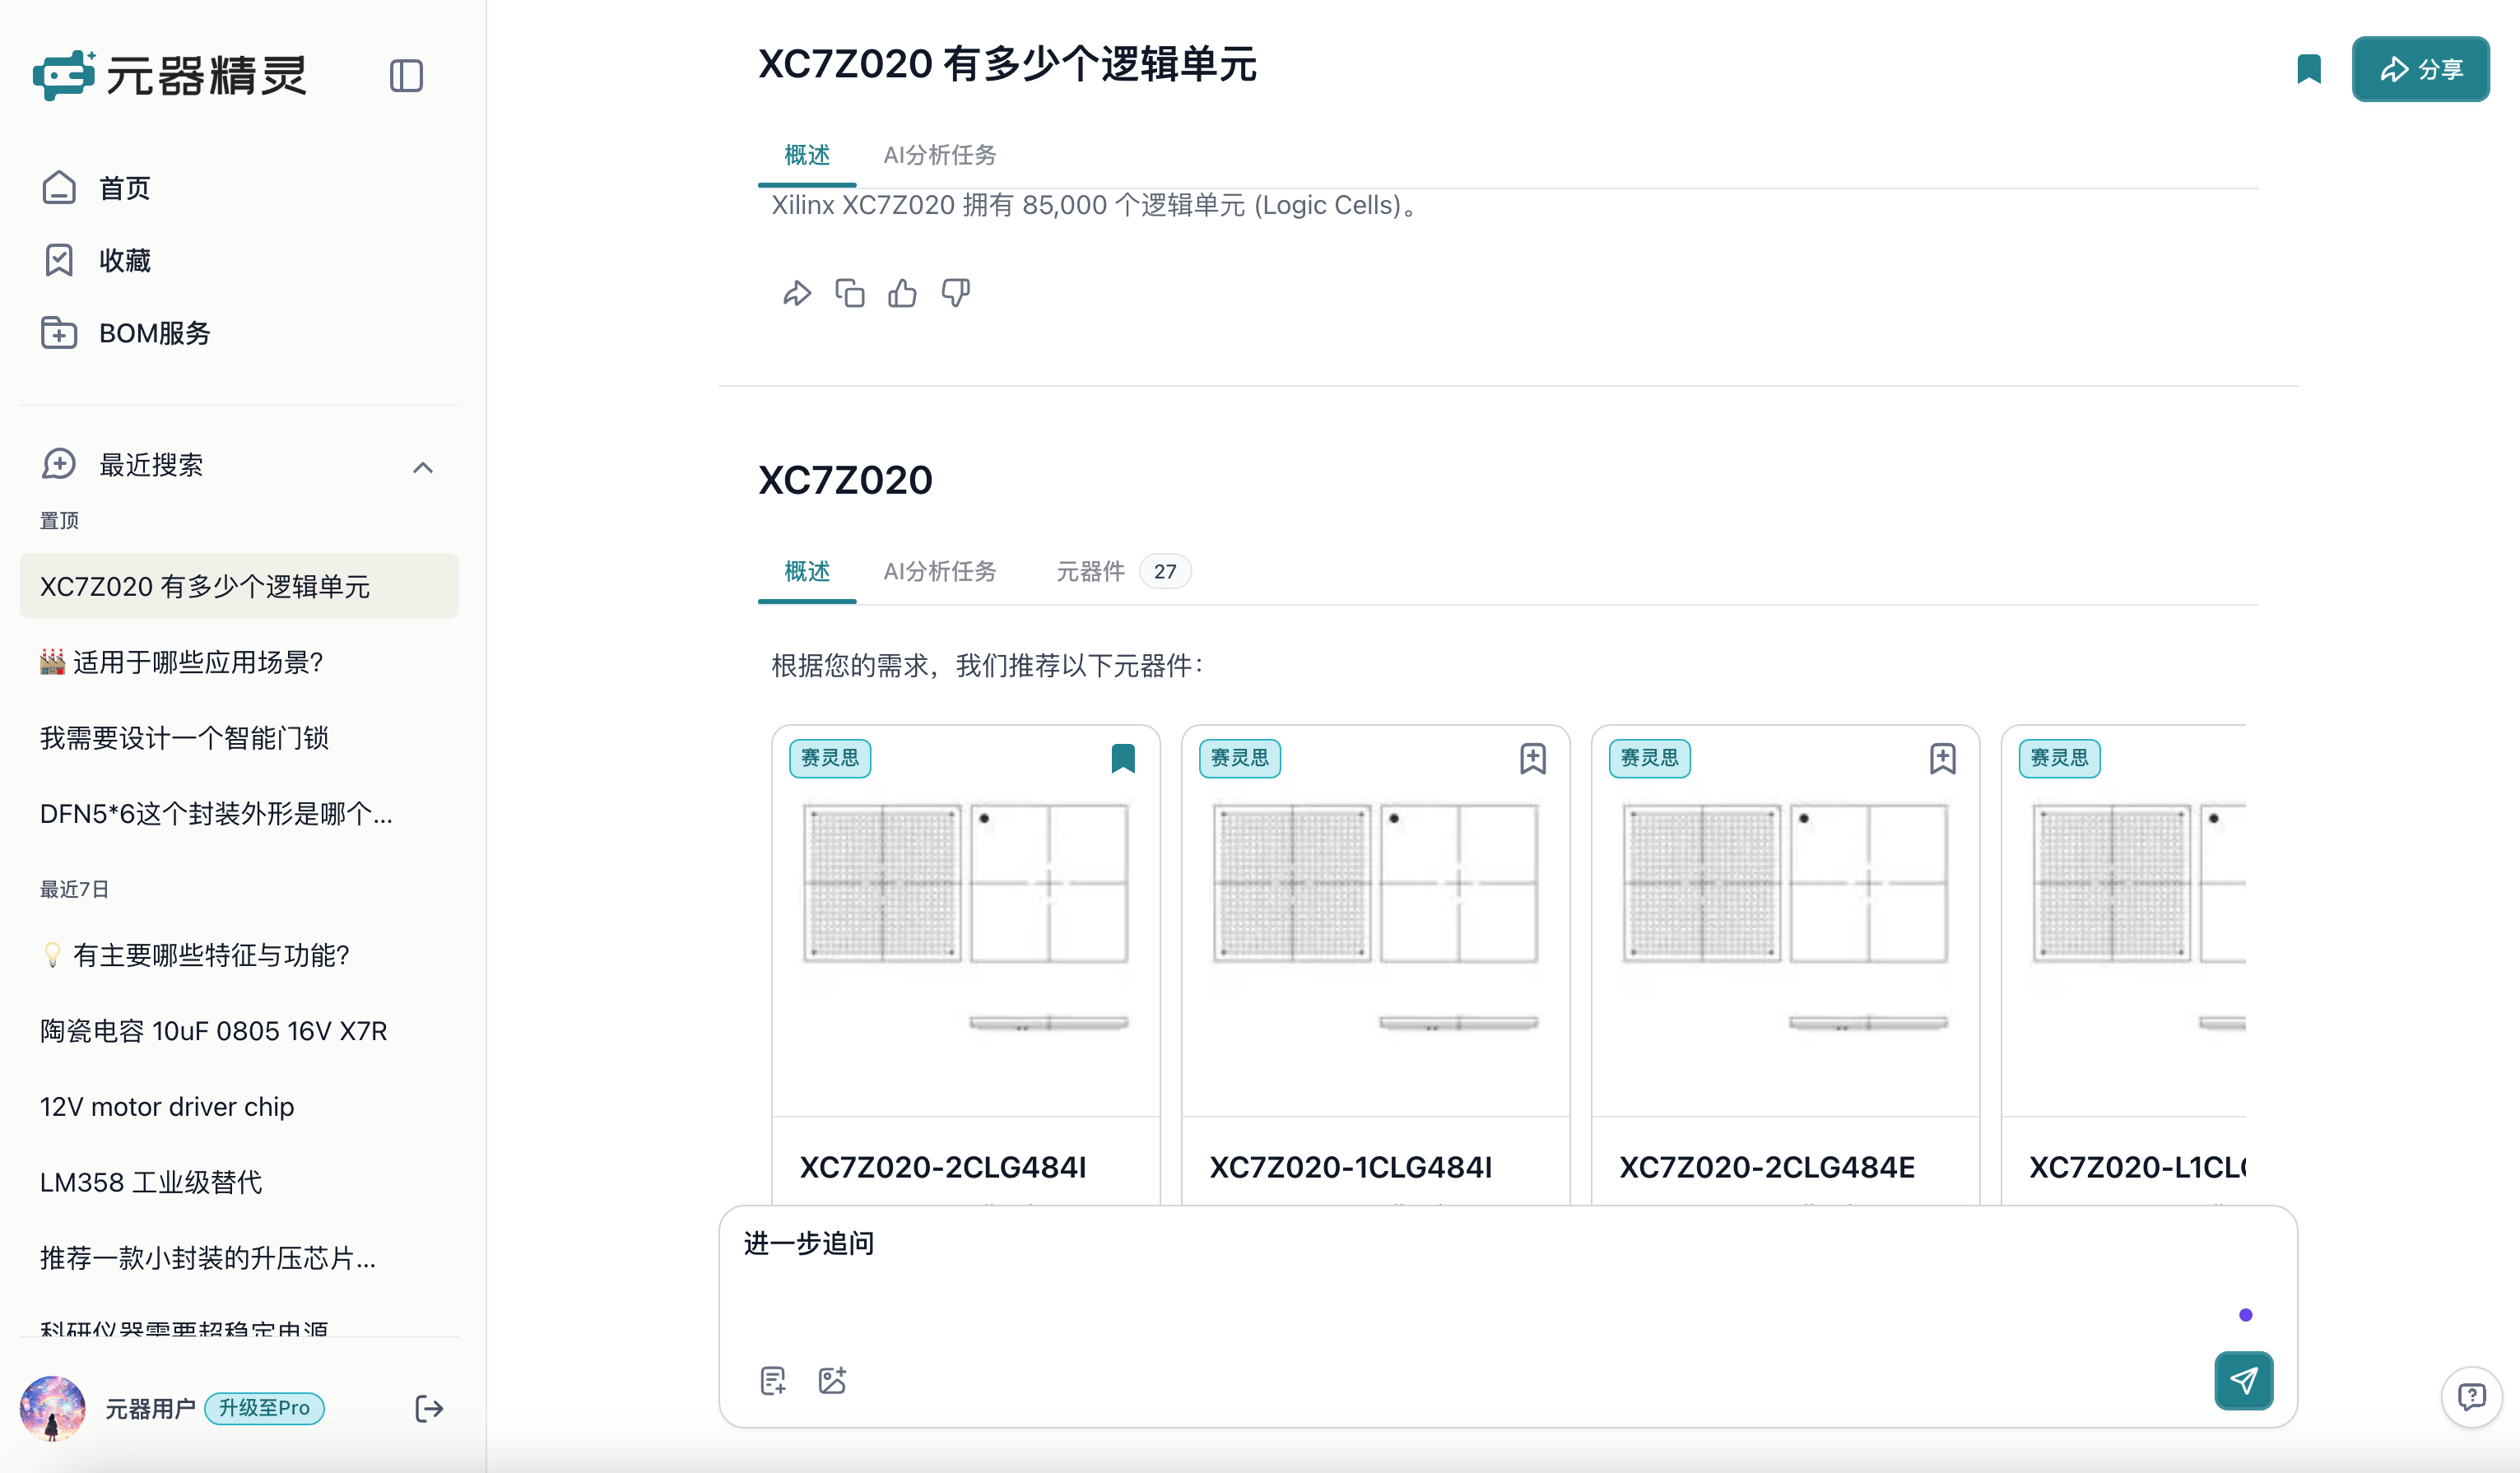
Task: Select 概述 tab under first question
Action: (807, 155)
